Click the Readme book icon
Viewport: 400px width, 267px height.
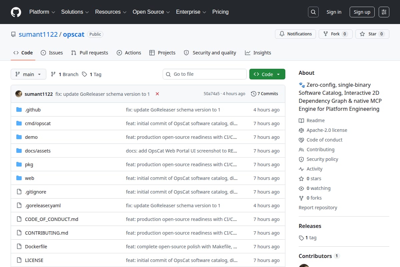301,120
